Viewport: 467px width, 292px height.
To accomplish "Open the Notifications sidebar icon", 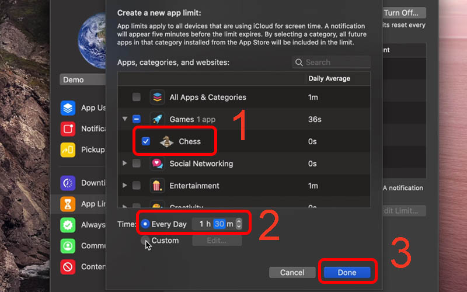I will (x=68, y=128).
